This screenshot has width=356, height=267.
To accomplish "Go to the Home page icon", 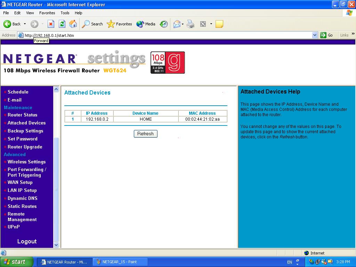I will point(73,24).
